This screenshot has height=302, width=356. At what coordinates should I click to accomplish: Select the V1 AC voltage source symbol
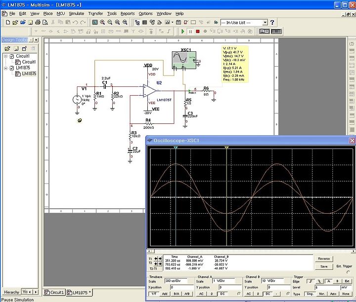pos(77,100)
